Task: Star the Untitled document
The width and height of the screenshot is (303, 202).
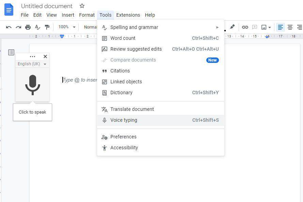Action: pyautogui.click(x=82, y=6)
